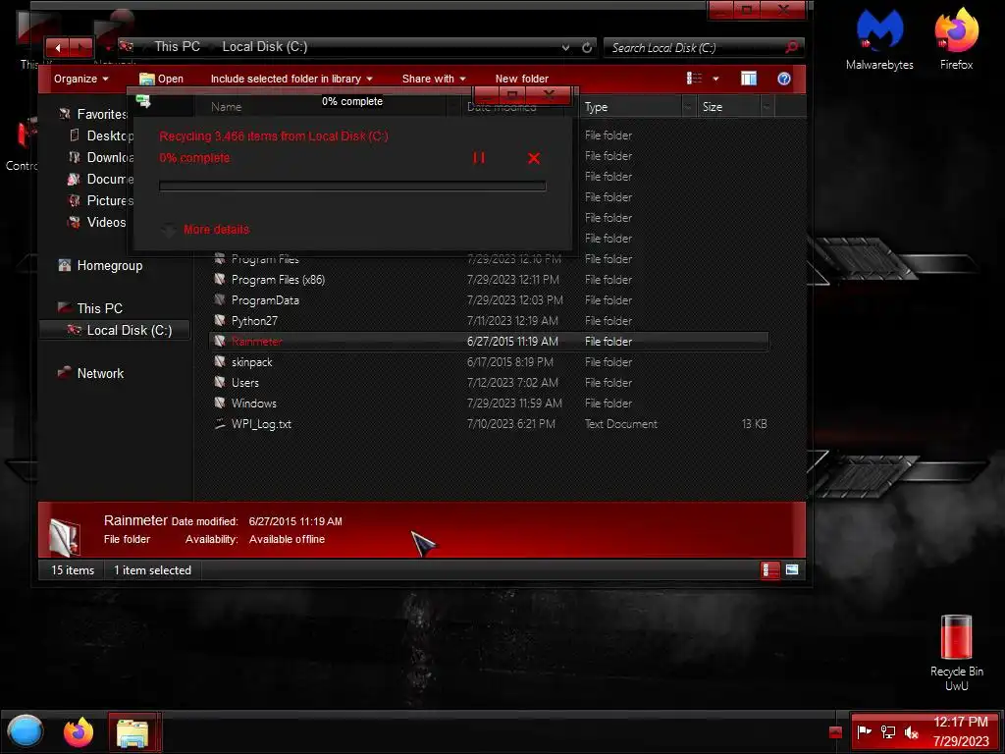Image resolution: width=1005 pixels, height=754 pixels.
Task: Click Rainmeter folder thumbnail in details pane
Action: click(x=64, y=537)
